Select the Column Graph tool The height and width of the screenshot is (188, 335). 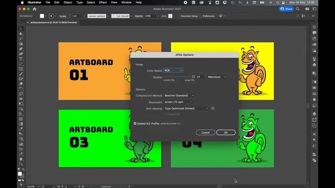pyautogui.click(x=21, y=144)
